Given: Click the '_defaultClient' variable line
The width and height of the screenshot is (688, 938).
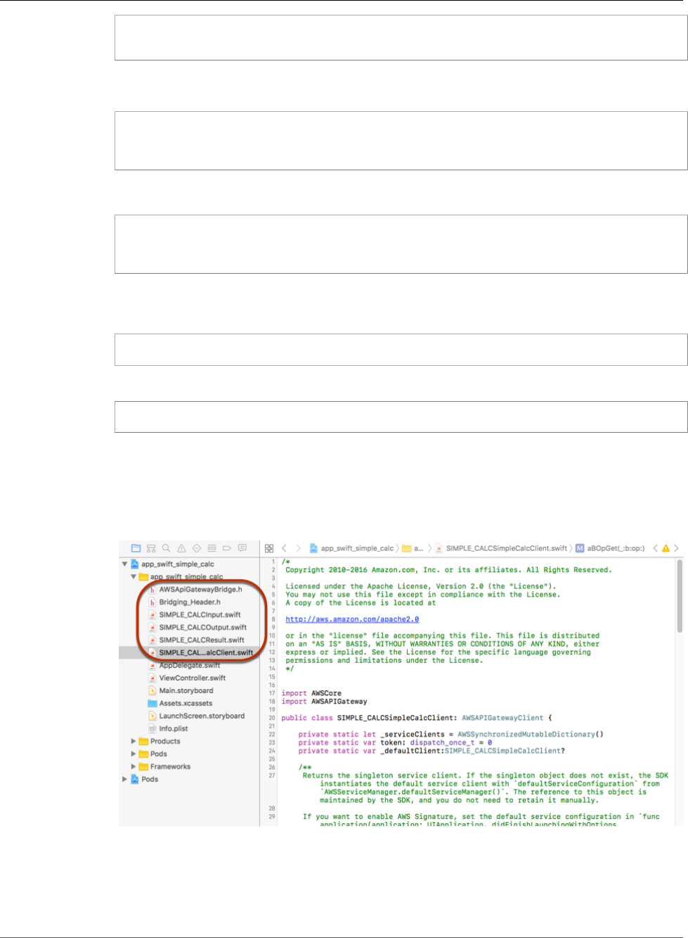Looking at the screenshot, I should pos(431,752).
